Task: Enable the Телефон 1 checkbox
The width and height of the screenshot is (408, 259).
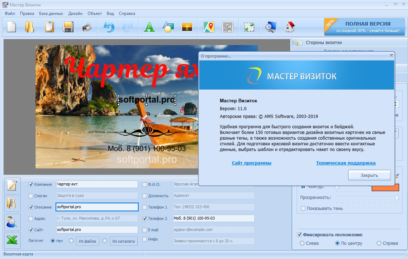Action: tap(145, 207)
